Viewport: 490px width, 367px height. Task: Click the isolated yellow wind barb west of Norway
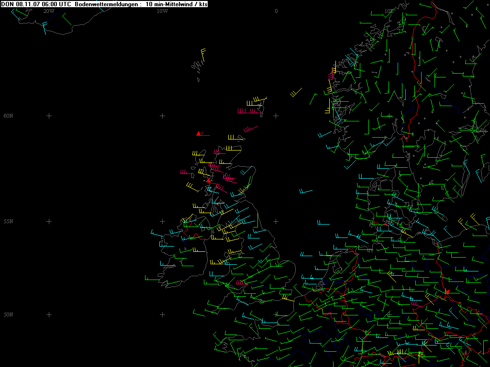[296, 92]
